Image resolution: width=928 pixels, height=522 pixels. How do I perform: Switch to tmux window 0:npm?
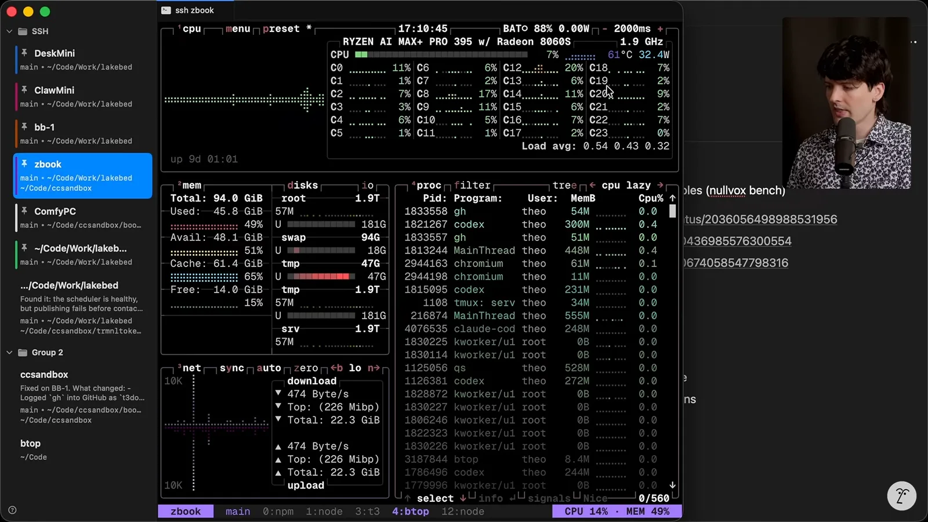[x=278, y=512]
